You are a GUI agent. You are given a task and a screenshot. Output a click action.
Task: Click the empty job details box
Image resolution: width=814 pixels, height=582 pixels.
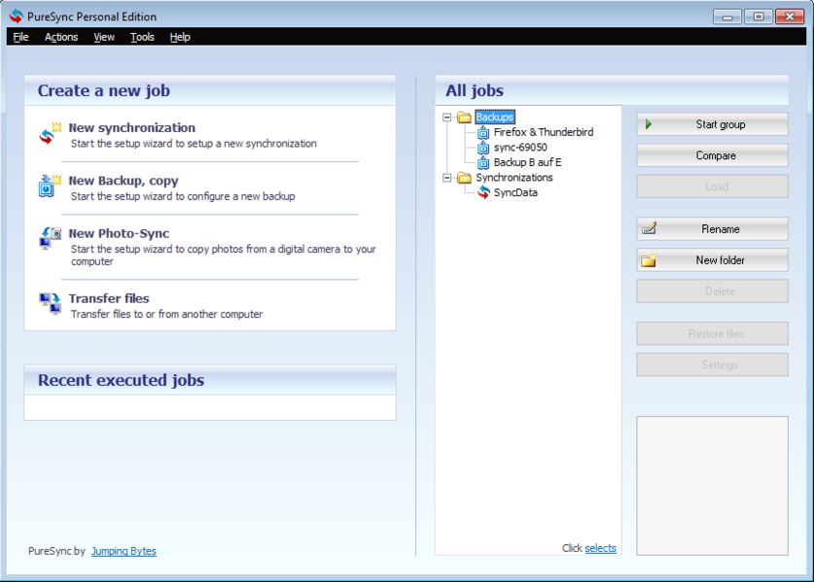(x=712, y=486)
